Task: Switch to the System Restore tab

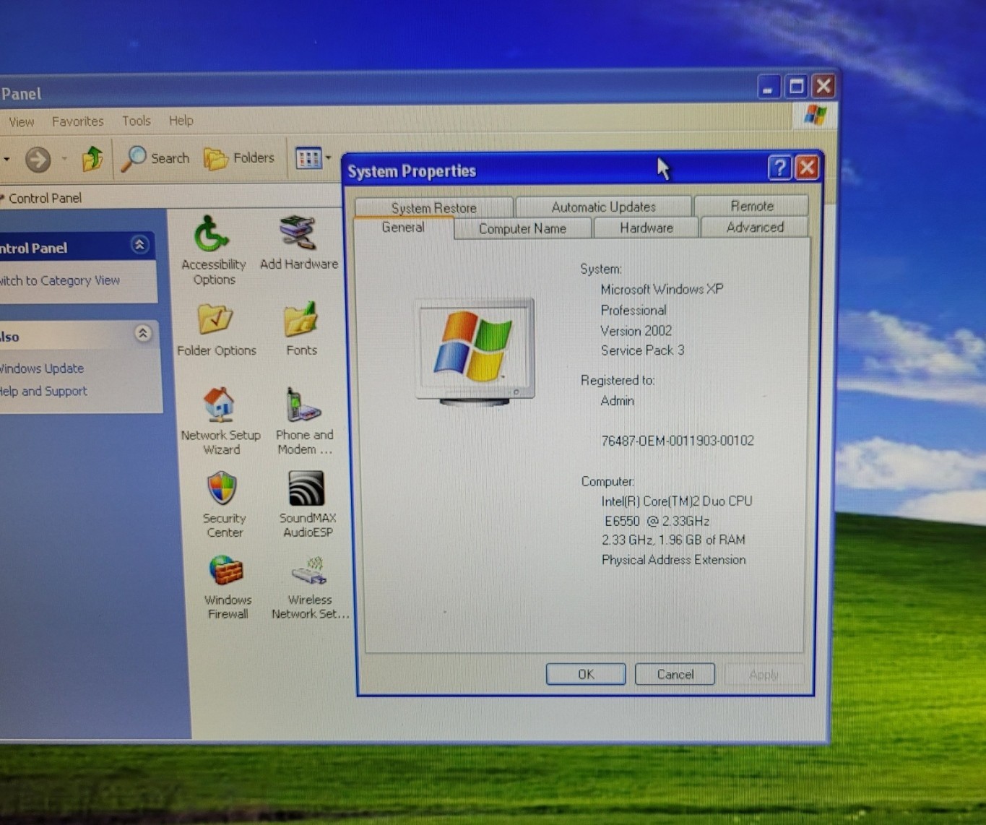Action: tap(434, 207)
